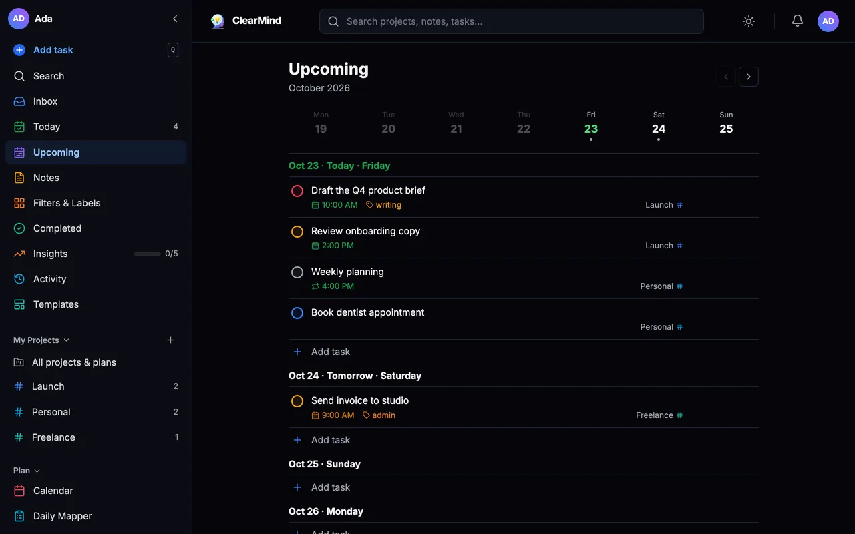Image resolution: width=855 pixels, height=534 pixels.
Task: Open the Calendar view
Action: (x=96, y=491)
